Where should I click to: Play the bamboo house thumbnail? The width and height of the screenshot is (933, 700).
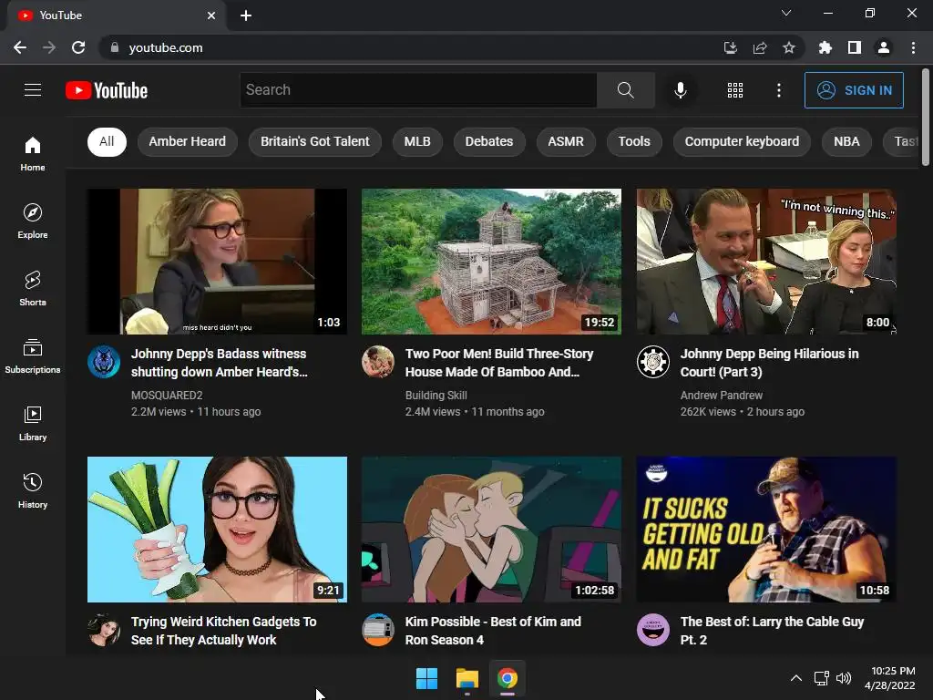click(491, 262)
